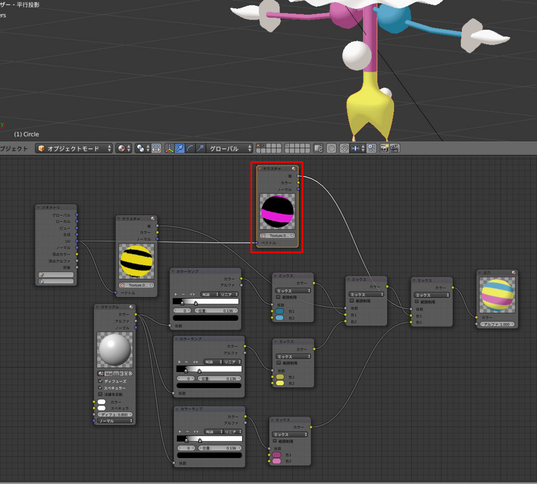Select the scale manipulator icon
This screenshot has width=537, height=484.
pyautogui.click(x=200, y=149)
